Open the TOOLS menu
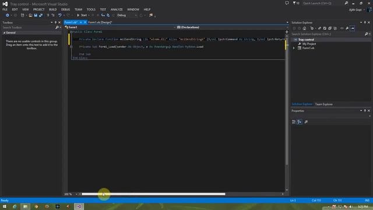This screenshot has height=210, width=373. pos(91,9)
